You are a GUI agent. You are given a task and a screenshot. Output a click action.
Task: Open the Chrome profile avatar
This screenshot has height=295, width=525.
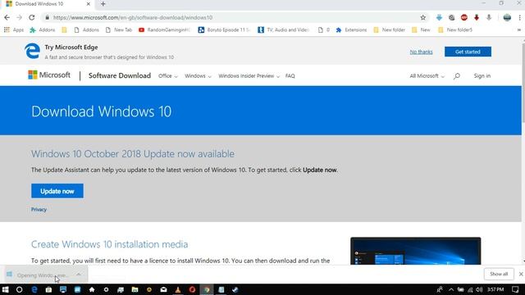click(x=507, y=18)
